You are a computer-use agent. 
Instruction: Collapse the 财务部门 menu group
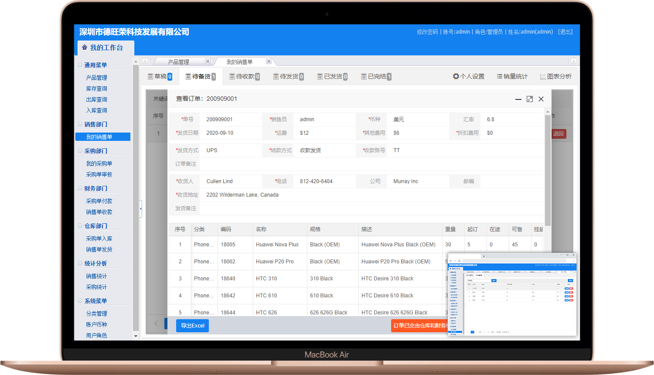click(x=80, y=188)
